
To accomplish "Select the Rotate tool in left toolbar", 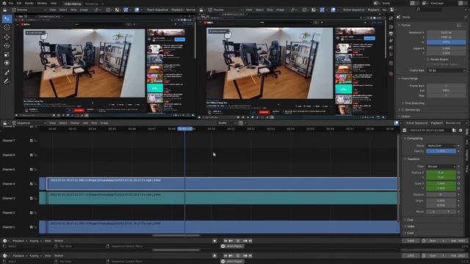I will click(x=7, y=45).
